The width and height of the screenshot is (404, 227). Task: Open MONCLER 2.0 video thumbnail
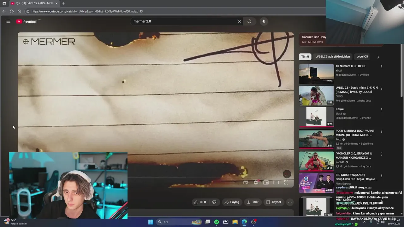(316, 161)
